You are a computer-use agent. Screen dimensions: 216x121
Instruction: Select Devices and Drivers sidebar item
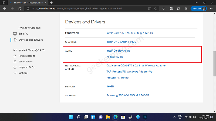coord(31,40)
